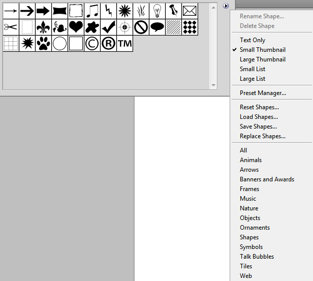Select the diagonal hatch tile shape

[x=173, y=27]
